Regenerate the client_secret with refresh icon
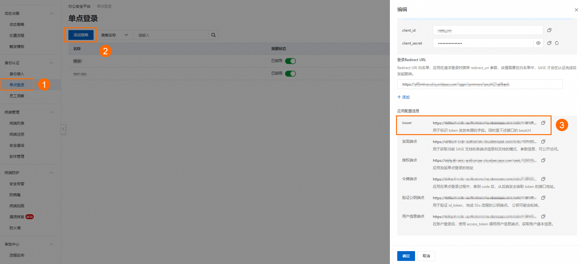This screenshot has width=581, height=264. (x=557, y=43)
